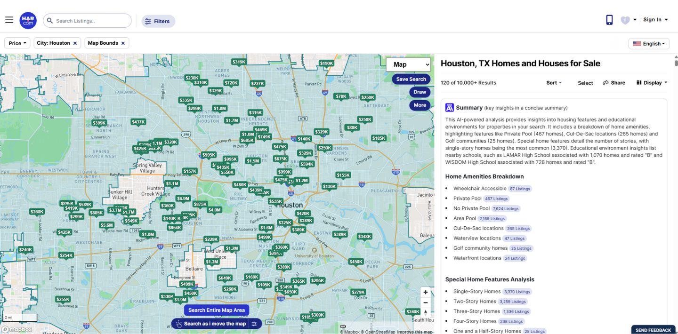Viewport: 678px width, 334px height.
Task: Open the Map type dropdown
Action: click(x=408, y=64)
